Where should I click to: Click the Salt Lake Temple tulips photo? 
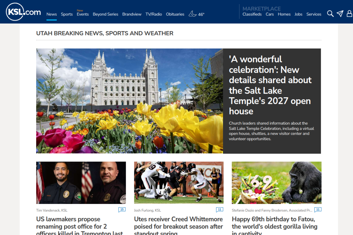coord(129,101)
